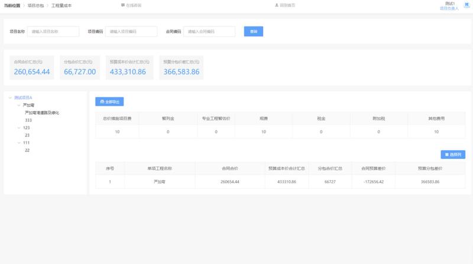Select the 严加弯 tree node
This screenshot has height=264, width=473.
click(x=28, y=105)
